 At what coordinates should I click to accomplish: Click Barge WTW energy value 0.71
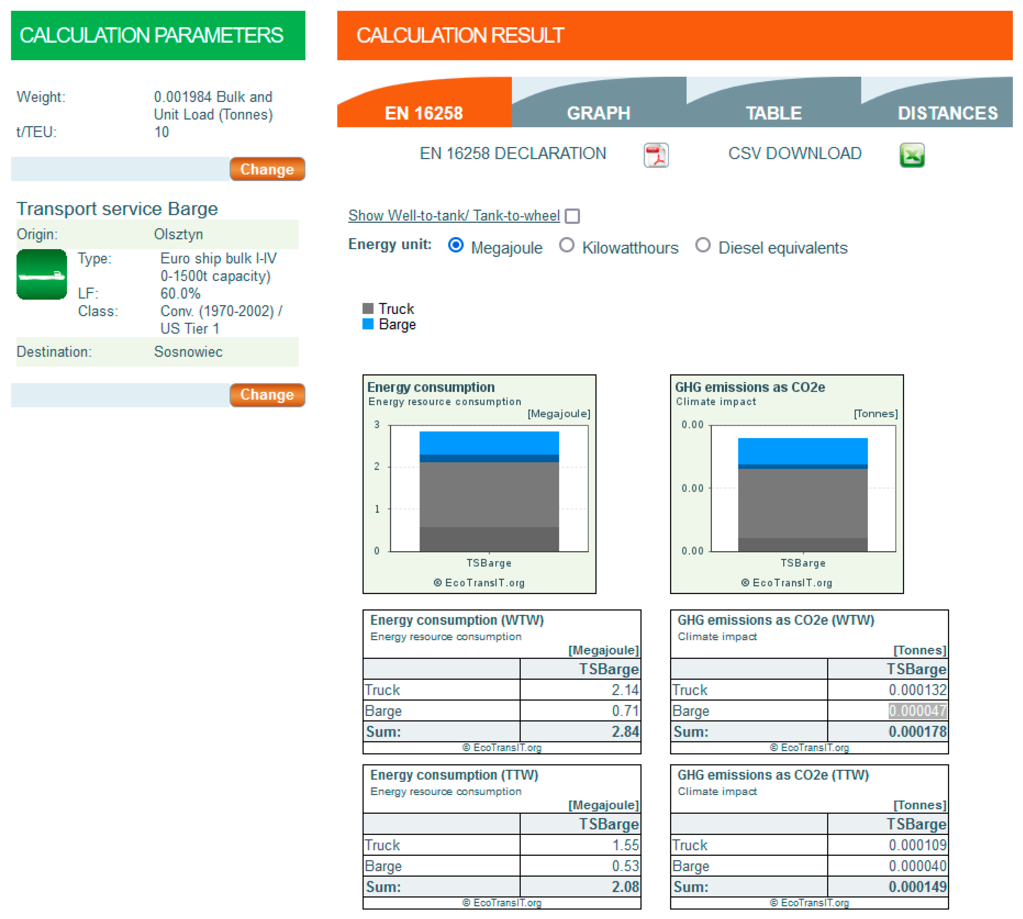625,711
